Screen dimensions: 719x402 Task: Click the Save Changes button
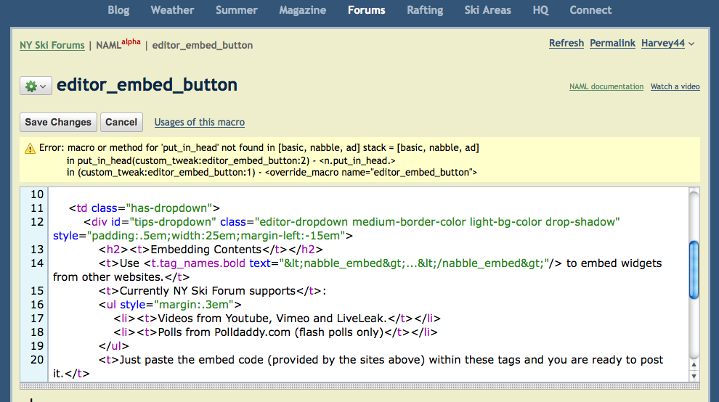58,122
